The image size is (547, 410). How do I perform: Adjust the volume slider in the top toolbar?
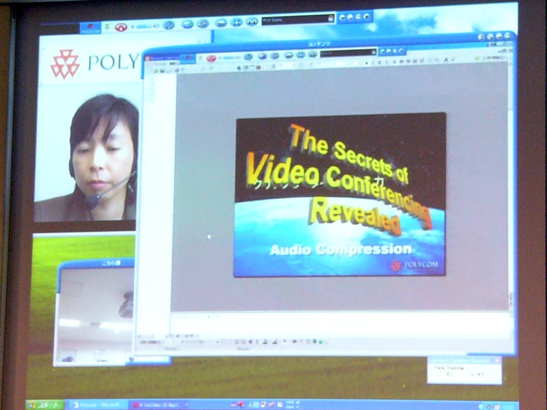tap(144, 26)
